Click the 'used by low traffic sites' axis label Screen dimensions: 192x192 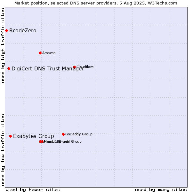point(3,150)
